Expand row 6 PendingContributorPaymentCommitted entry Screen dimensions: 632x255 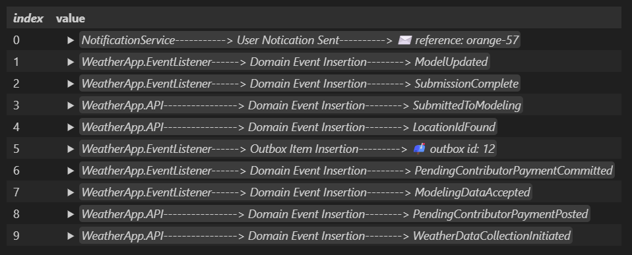[71, 171]
